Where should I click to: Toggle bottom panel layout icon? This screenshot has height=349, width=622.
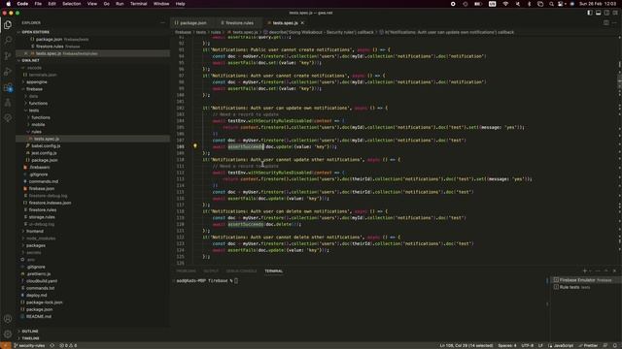599,13
